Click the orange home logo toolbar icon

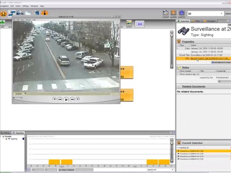(4, 13)
